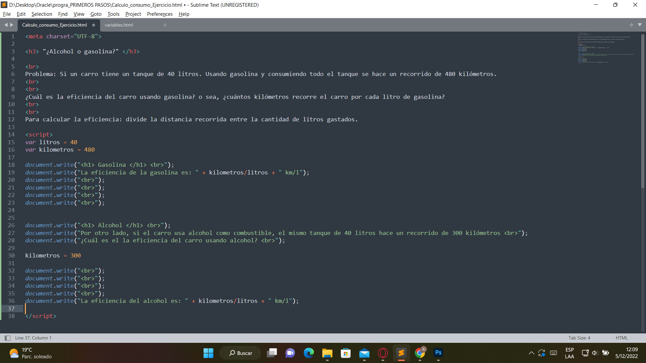Image resolution: width=646 pixels, height=363 pixels.
Task: Open the Help menu
Action: click(x=184, y=14)
